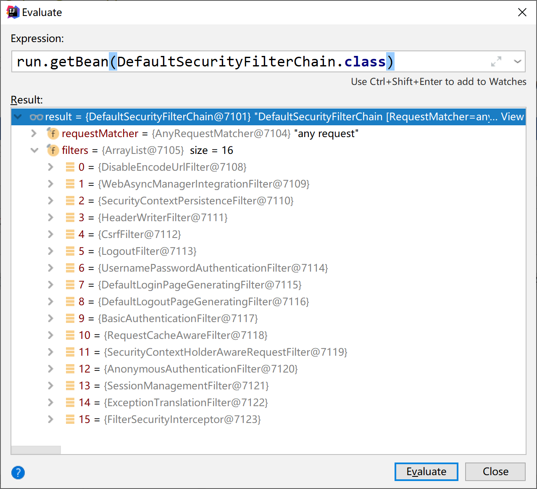
Task: Open the expression history dropdown arrow
Action: 517,61
